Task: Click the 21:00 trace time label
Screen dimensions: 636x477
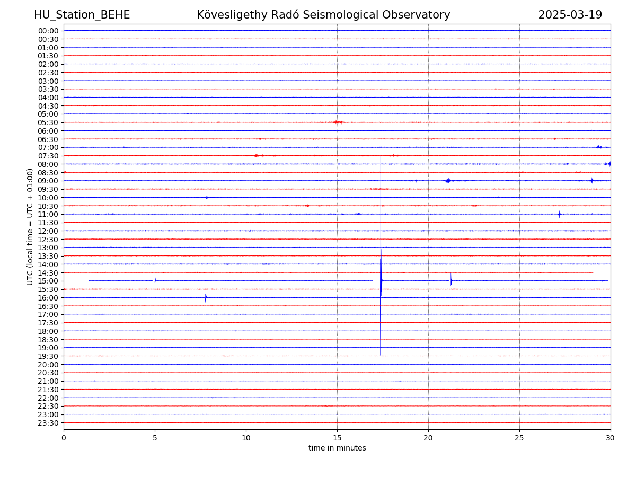Action: coord(48,381)
